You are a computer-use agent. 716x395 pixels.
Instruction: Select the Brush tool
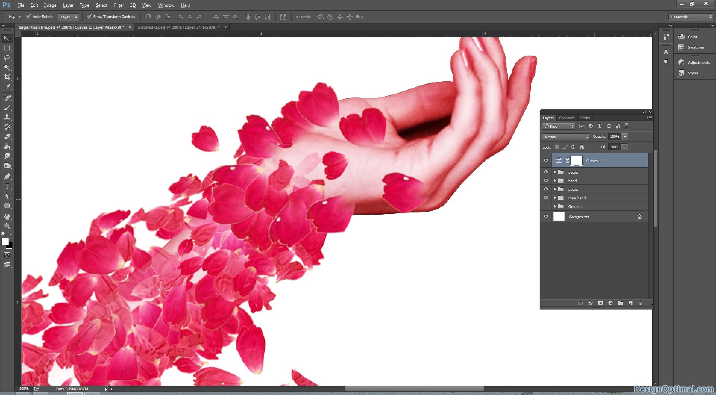click(7, 108)
